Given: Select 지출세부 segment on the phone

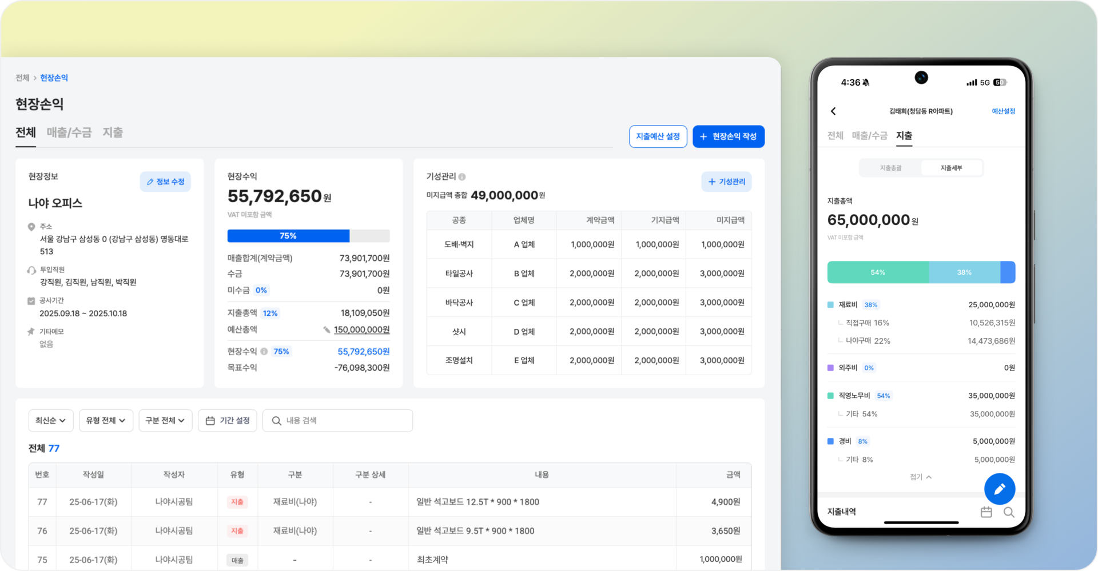Looking at the screenshot, I should (x=952, y=168).
